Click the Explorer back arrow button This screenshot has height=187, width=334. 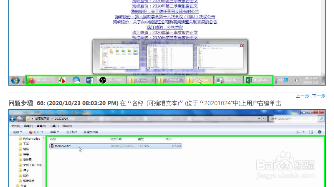[13, 119]
